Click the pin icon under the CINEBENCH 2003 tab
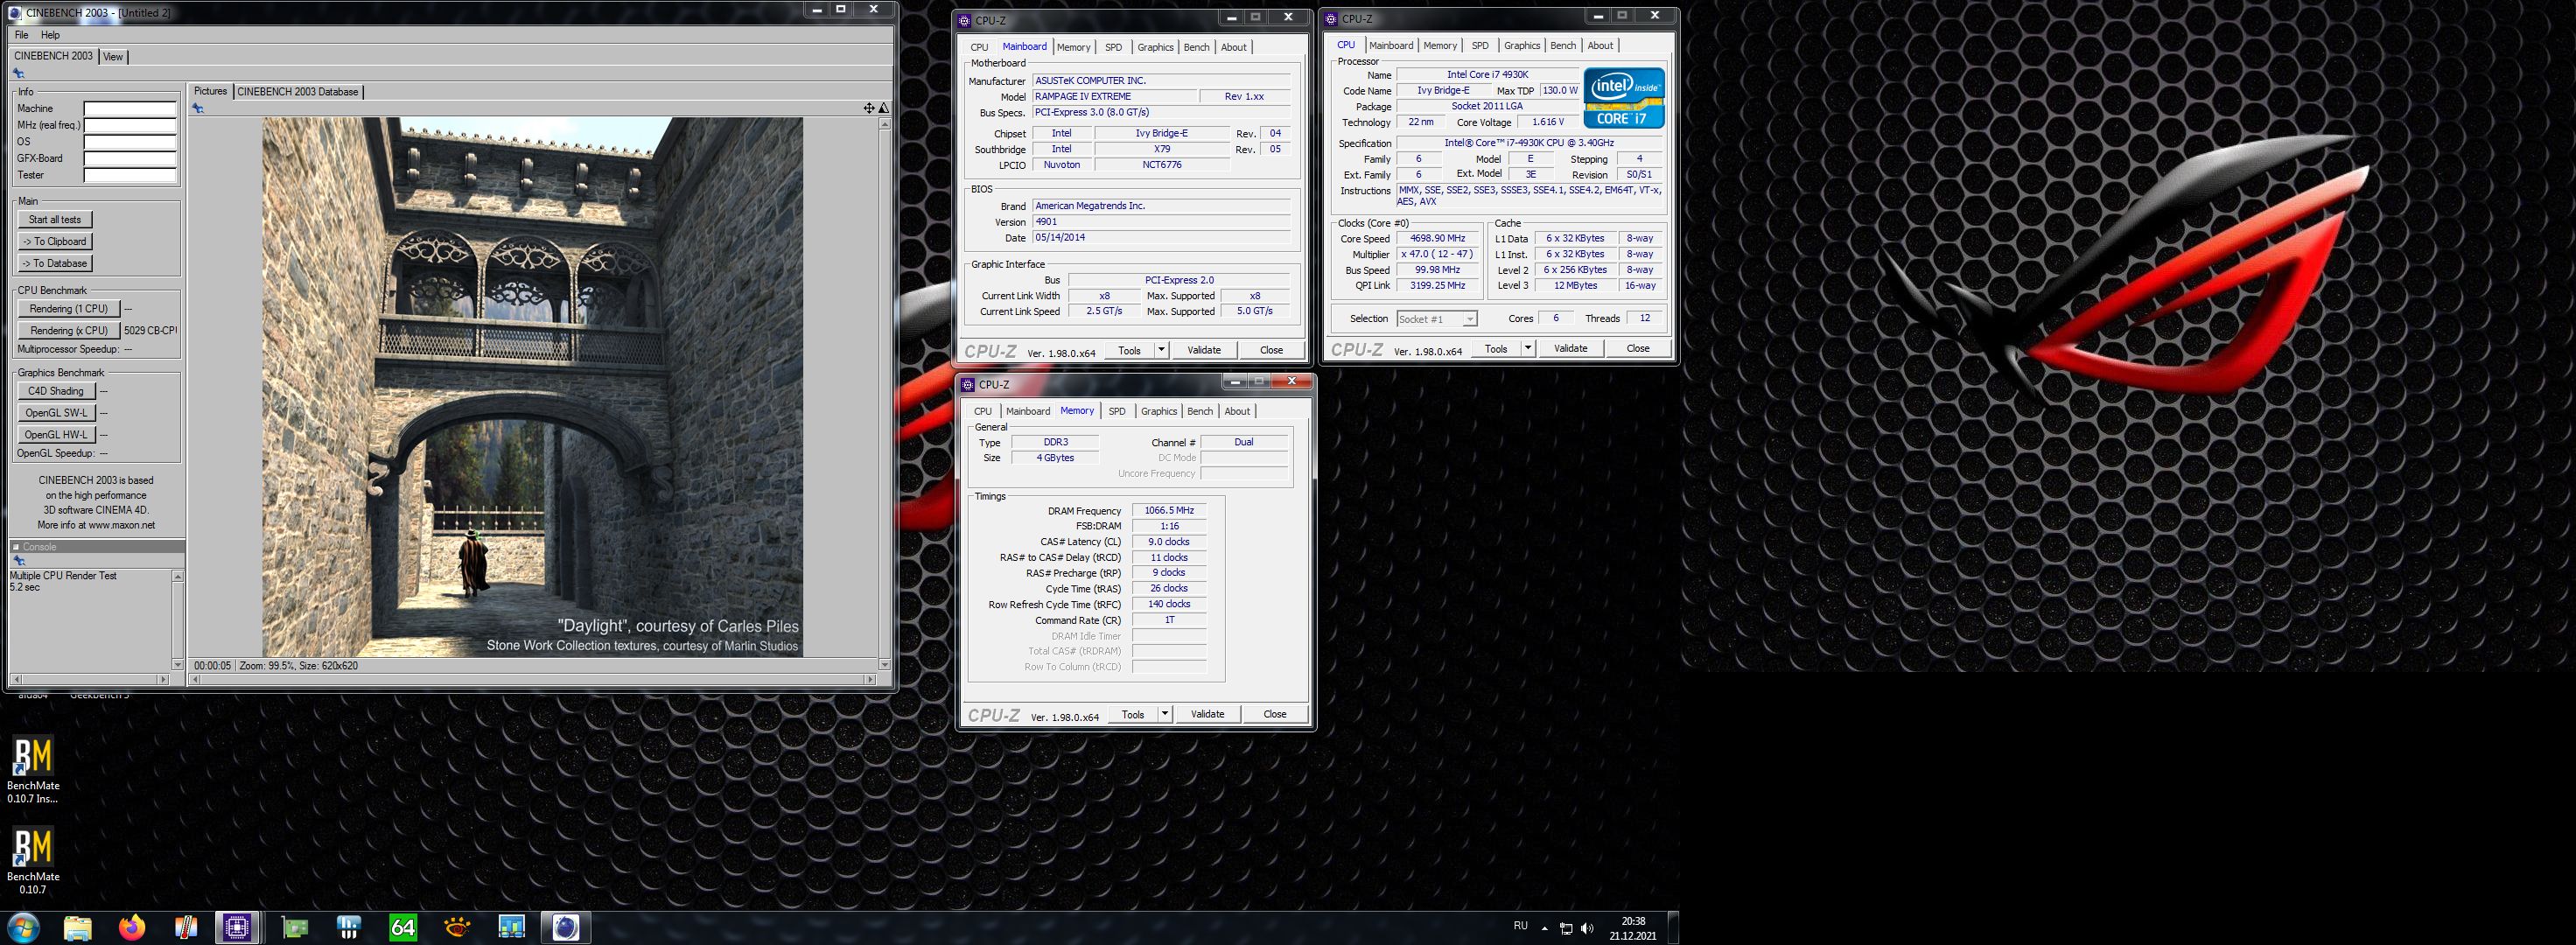Screen dimensions: 2576x945 point(18,73)
